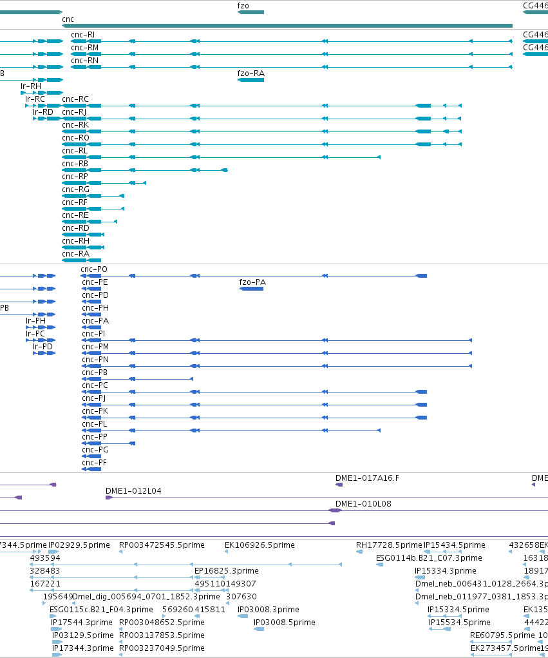Click the ESG0114b.B21_C07.3prime EST label
The width and height of the screenshot is (548, 658).
click(429, 558)
